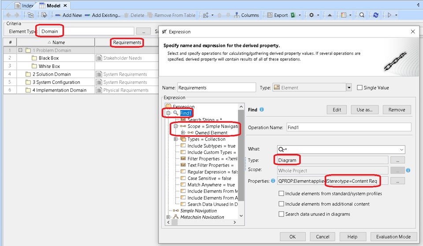Click the back navigation arrow in the toolbar
This screenshot has width=423, height=246.
click(8, 15)
